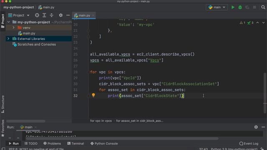
Task: Open the Event Log
Action: (x=249, y=143)
